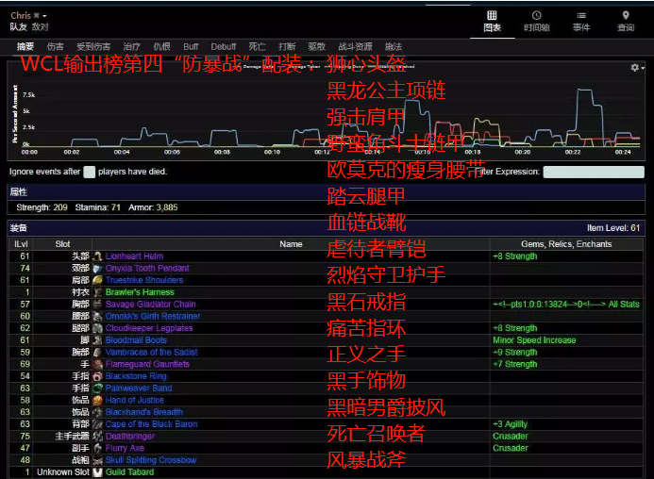Image resolution: width=654 pixels, height=479 pixels.
Task: Switch to the 伤害 damage tab
Action: coord(56,47)
